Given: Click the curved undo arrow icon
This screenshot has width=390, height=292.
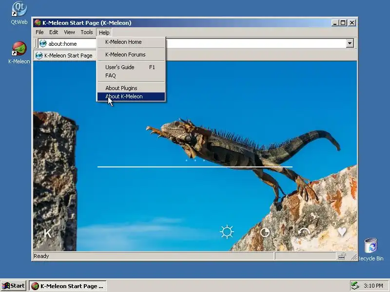Looking at the screenshot, I should (x=304, y=232).
